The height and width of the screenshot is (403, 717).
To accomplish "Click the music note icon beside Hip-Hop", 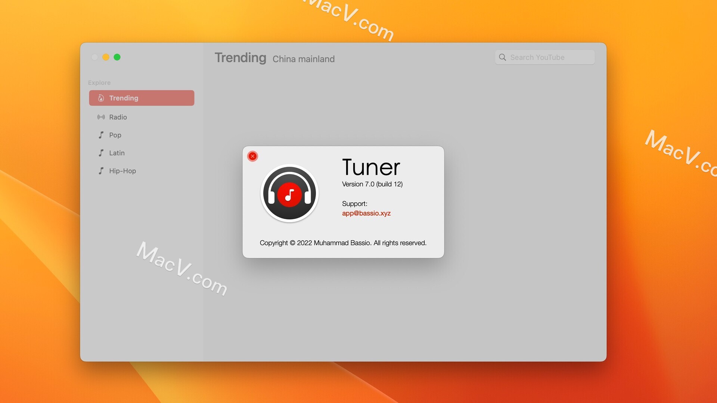I will point(101,171).
